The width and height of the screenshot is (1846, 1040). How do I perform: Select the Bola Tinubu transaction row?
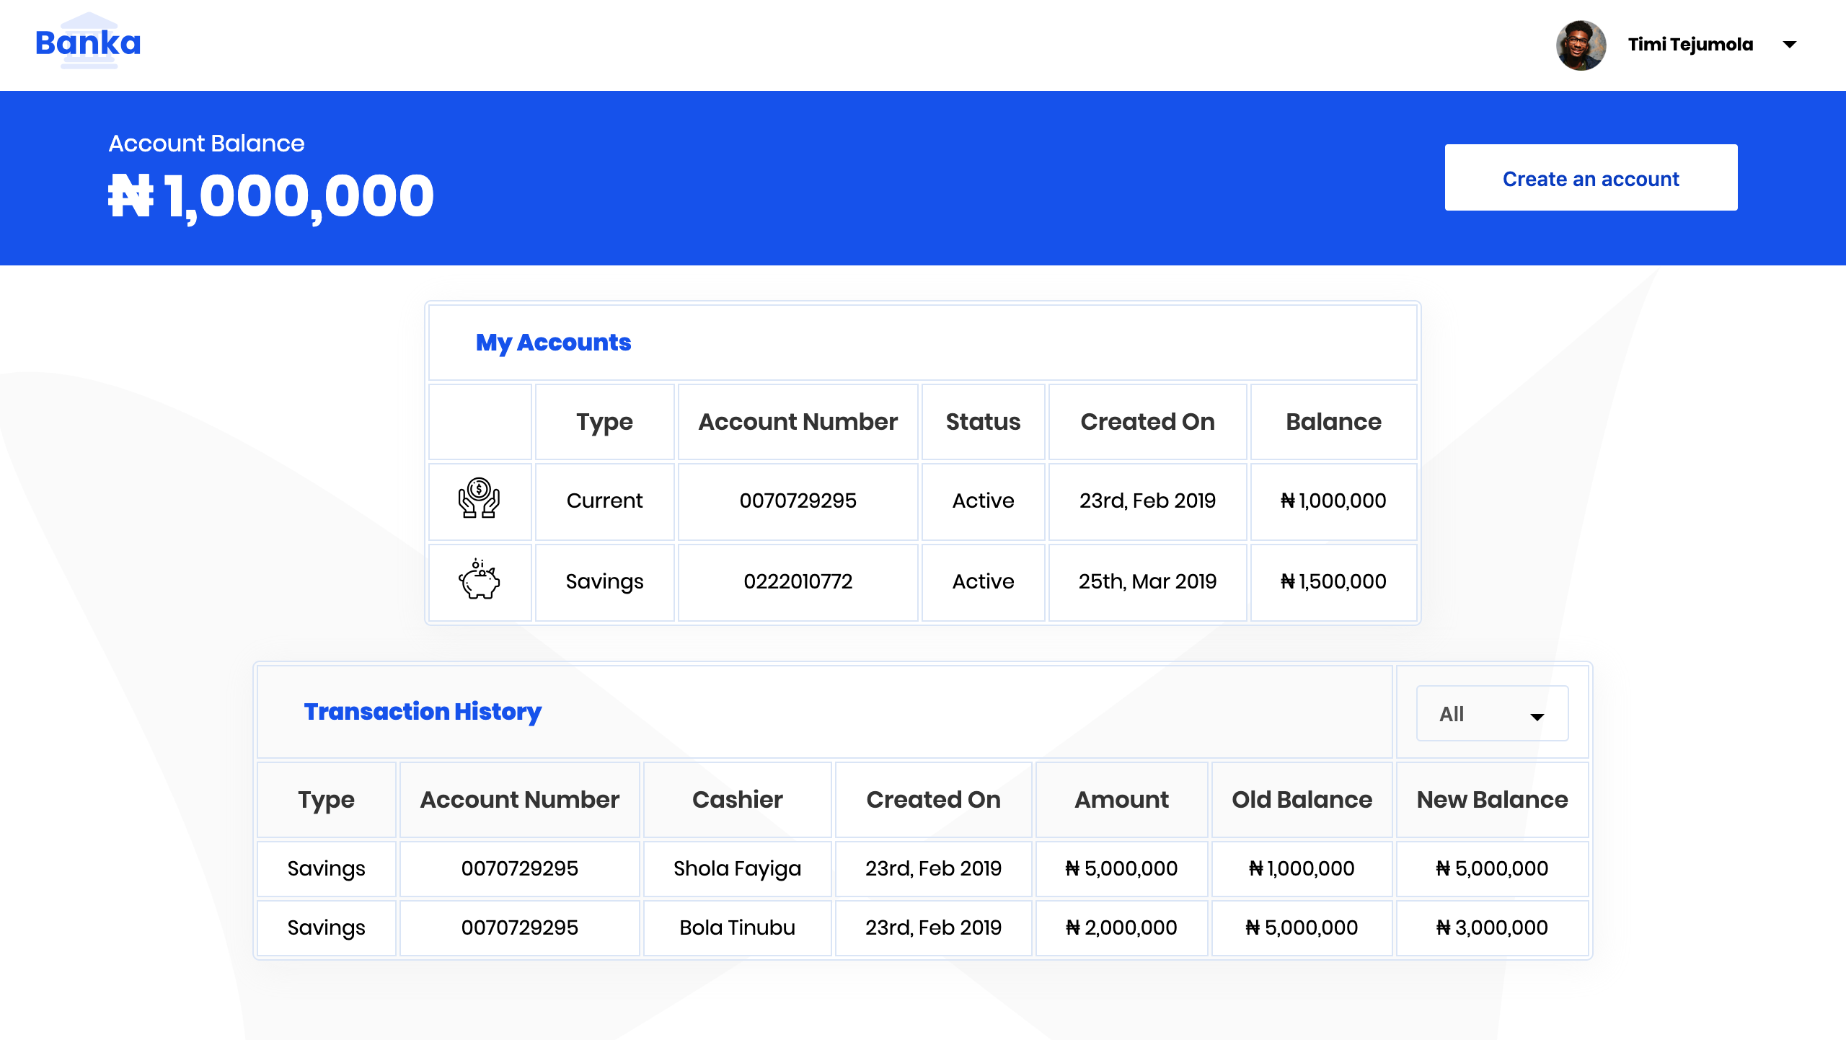coord(737,927)
